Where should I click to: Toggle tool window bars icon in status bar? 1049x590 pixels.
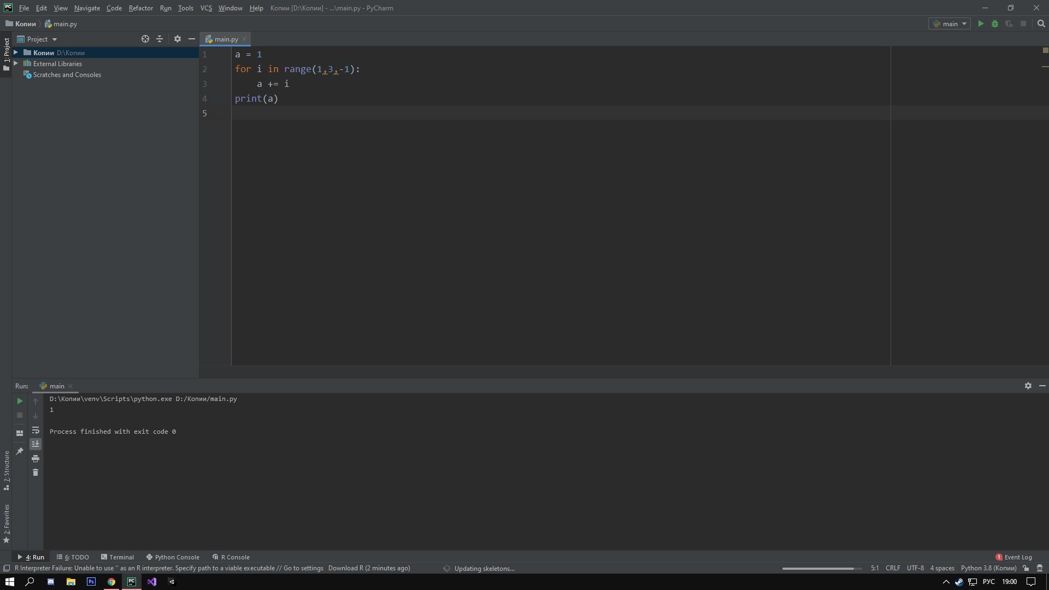[x=7, y=568]
